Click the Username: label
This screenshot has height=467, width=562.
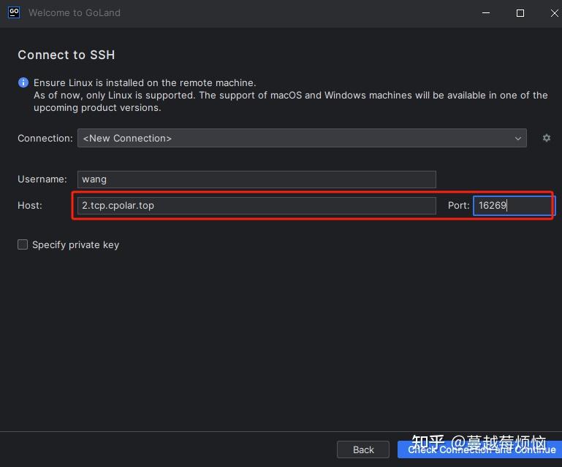point(42,179)
